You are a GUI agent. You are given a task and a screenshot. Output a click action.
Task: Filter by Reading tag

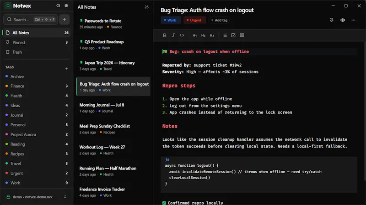click(x=37, y=144)
